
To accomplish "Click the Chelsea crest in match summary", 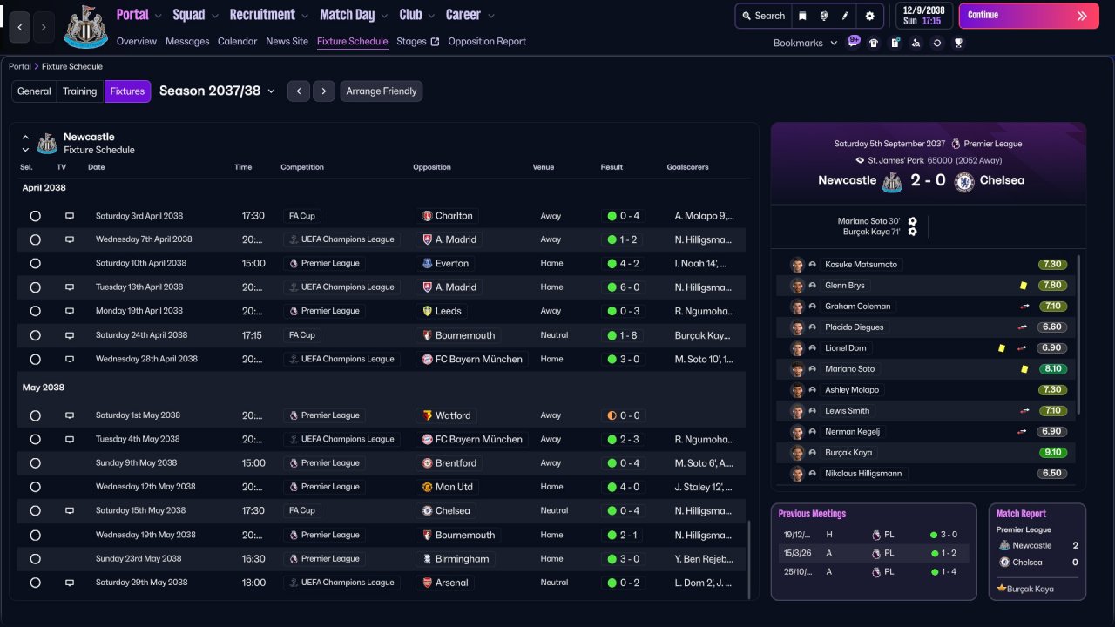I will coord(963,181).
